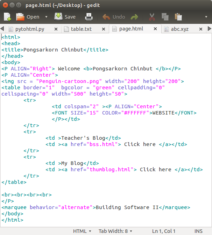Click the <html> opening tag line

coord(11,37)
